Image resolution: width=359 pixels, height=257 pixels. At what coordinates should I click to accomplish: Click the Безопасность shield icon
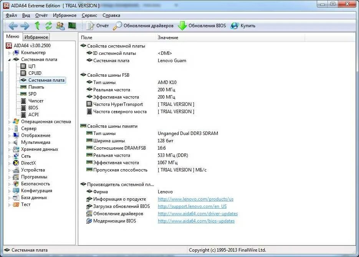(x=16, y=184)
